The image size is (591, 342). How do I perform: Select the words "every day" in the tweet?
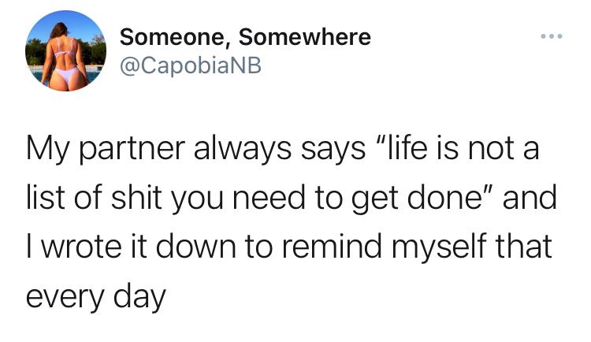tap(95, 298)
